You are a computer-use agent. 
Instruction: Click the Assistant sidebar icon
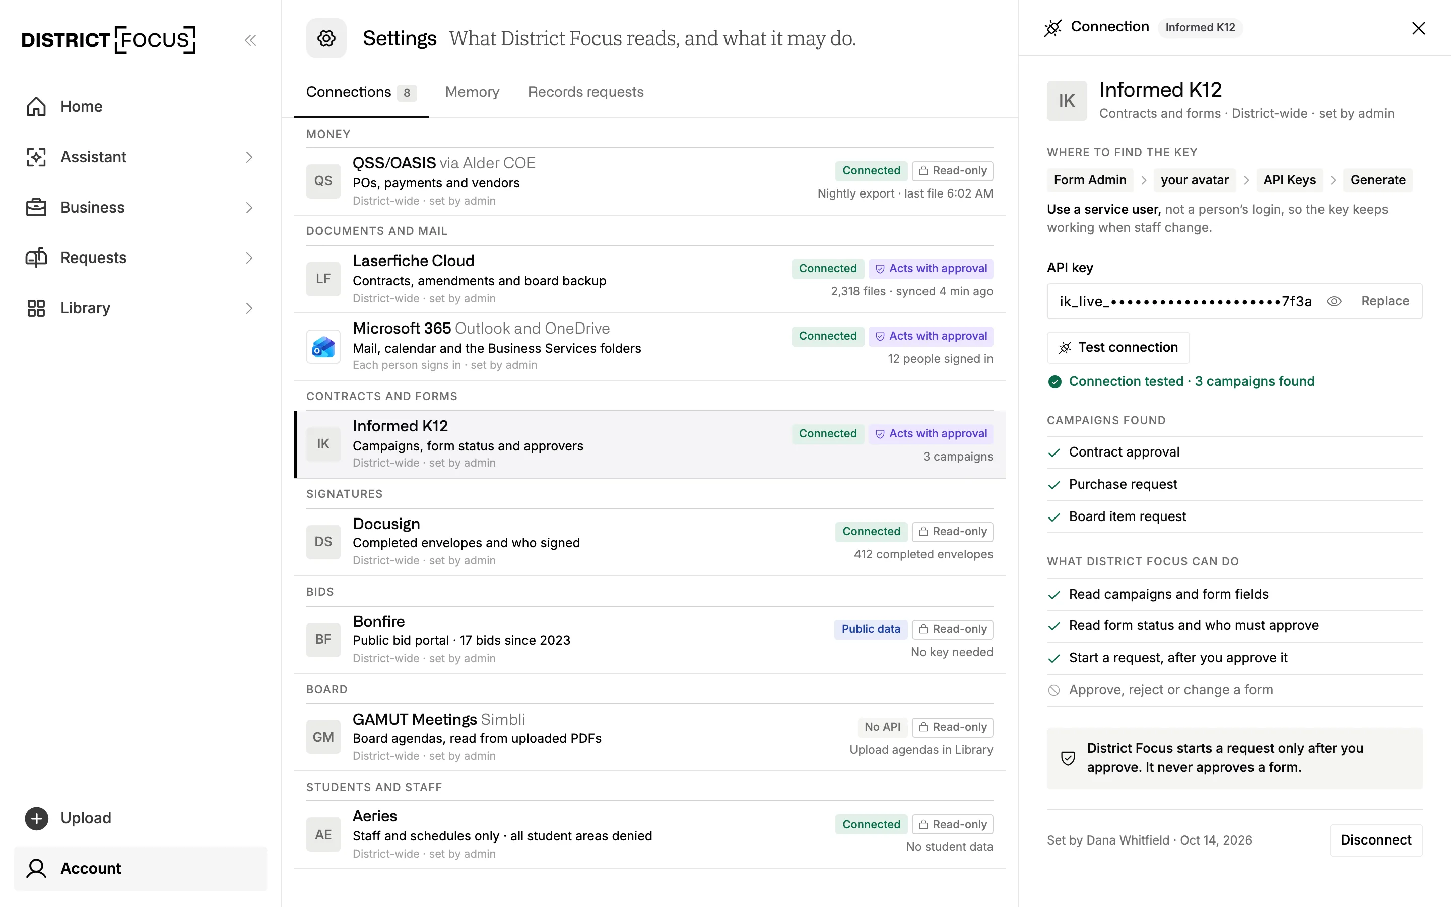coord(36,157)
